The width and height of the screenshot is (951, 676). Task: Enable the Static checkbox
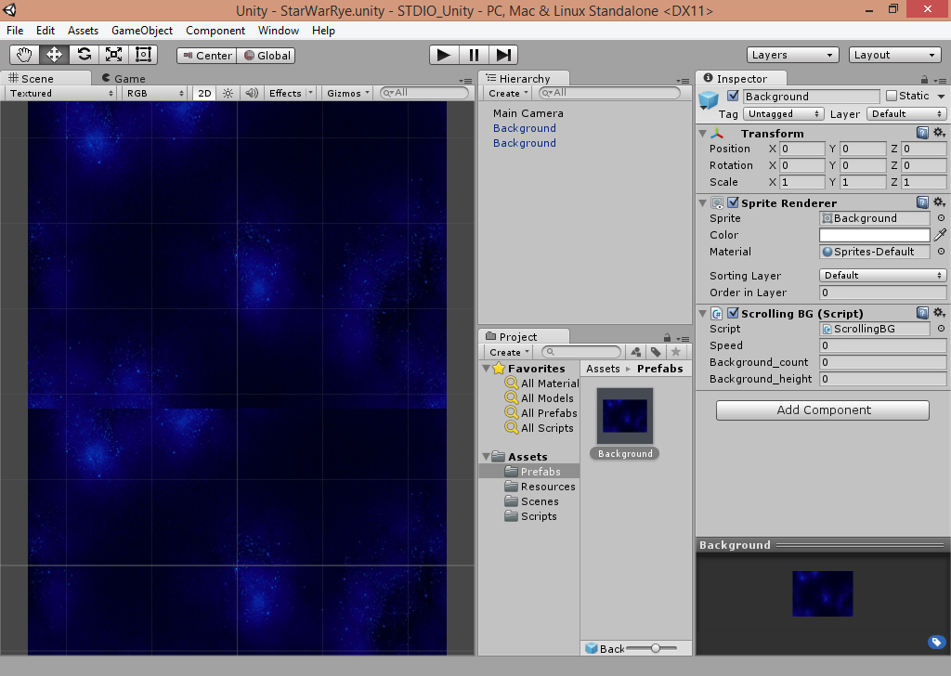pyautogui.click(x=891, y=96)
